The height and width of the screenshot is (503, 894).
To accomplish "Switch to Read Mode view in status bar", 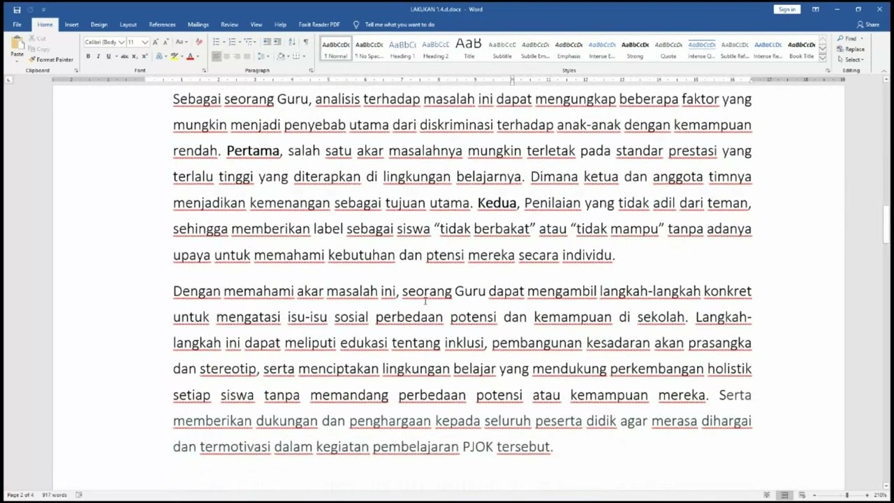I will pos(767,495).
